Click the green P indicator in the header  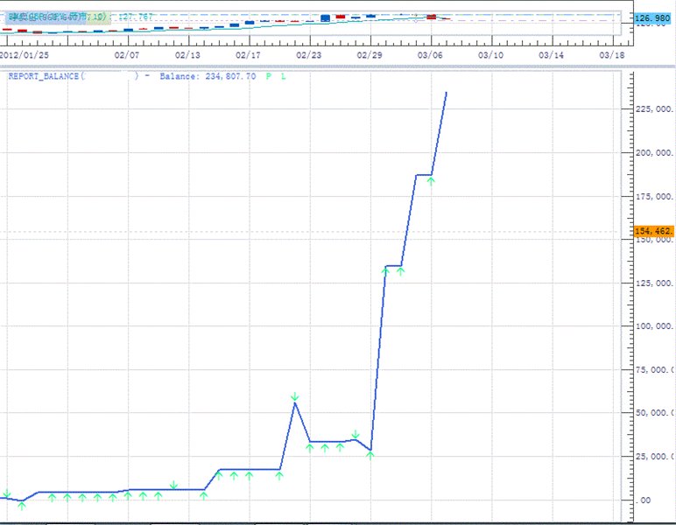tap(269, 77)
